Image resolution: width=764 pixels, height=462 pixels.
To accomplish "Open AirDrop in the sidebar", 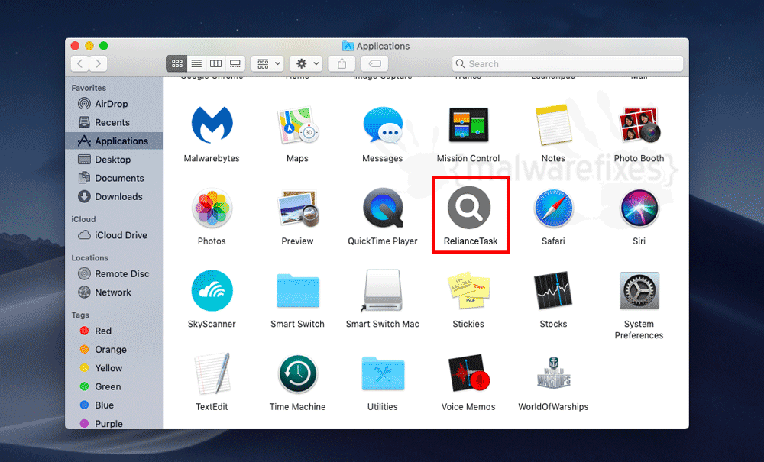I will 114,104.
